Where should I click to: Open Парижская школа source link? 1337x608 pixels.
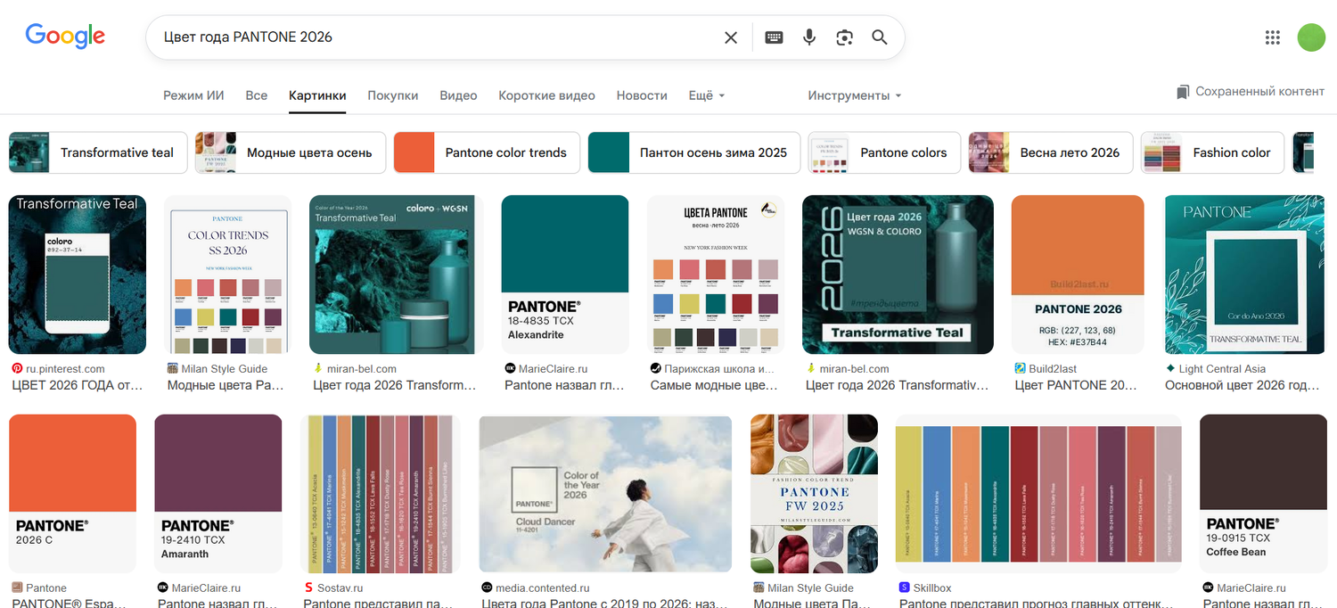[713, 368]
